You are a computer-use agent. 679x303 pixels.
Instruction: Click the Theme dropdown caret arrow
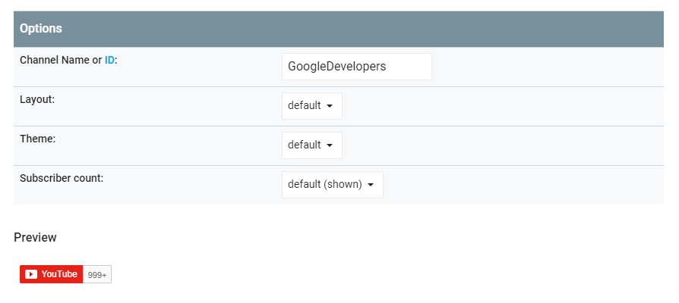(330, 145)
